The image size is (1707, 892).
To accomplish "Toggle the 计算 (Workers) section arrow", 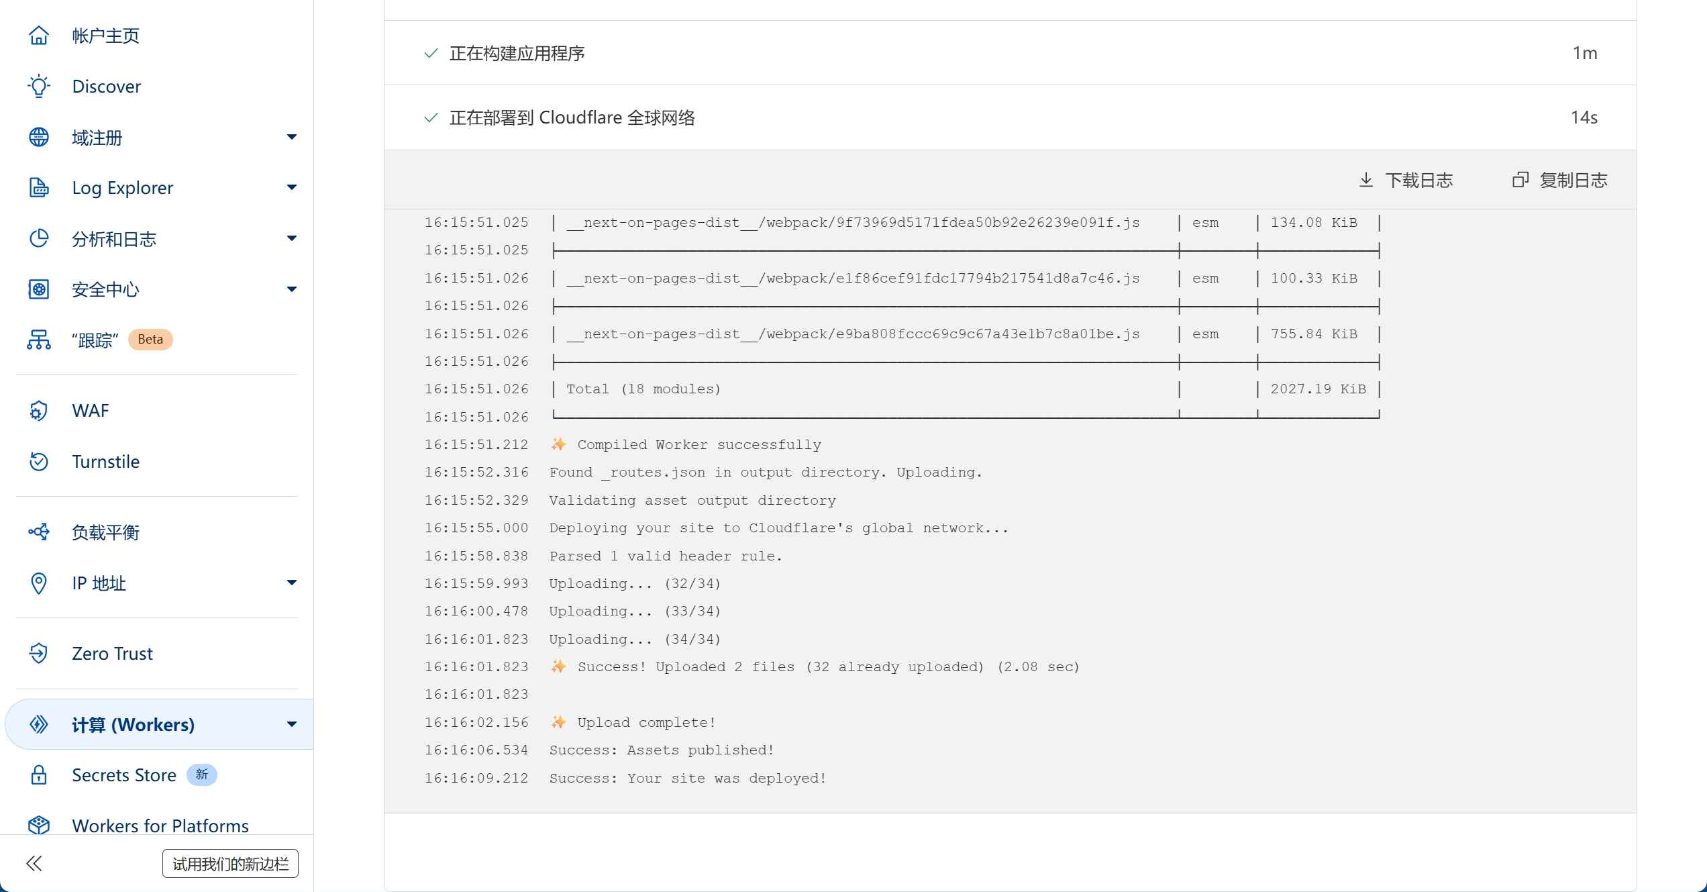I will pyautogui.click(x=291, y=725).
